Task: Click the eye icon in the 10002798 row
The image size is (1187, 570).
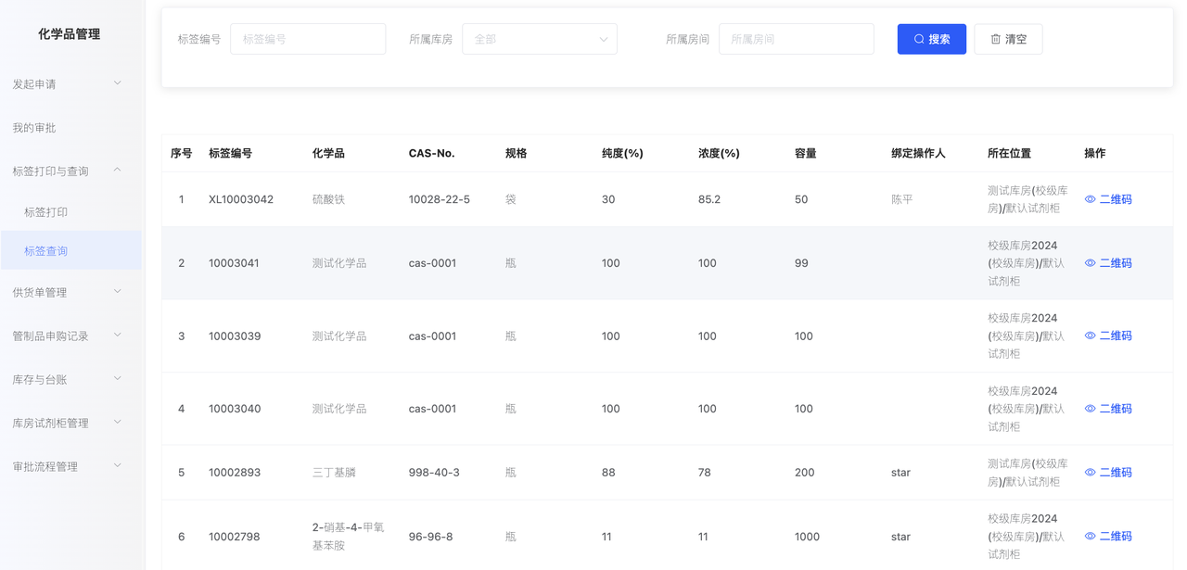Action: 1091,536
